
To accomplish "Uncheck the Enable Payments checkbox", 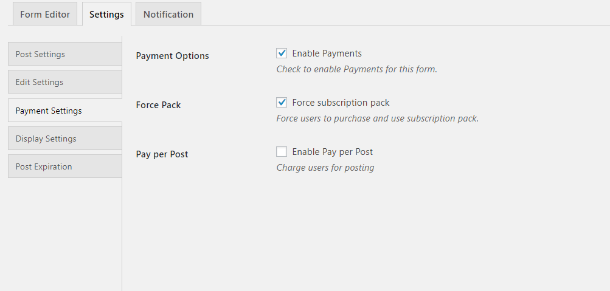I will pyautogui.click(x=282, y=53).
